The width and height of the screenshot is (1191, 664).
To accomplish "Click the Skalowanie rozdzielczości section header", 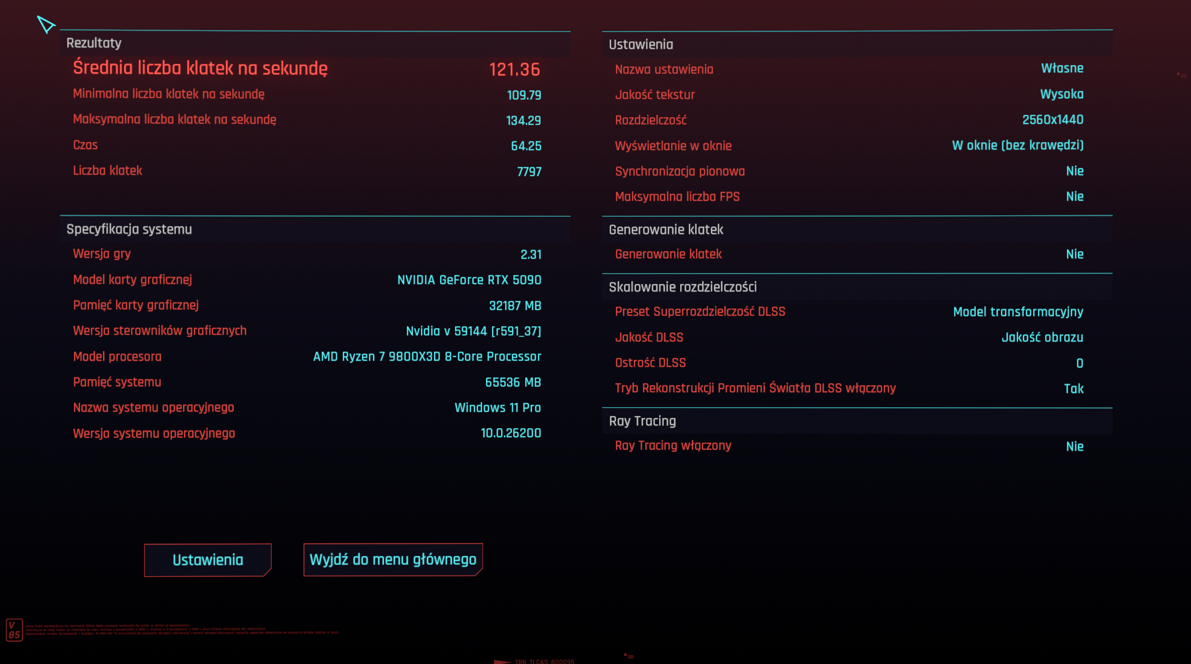I will tap(683, 287).
